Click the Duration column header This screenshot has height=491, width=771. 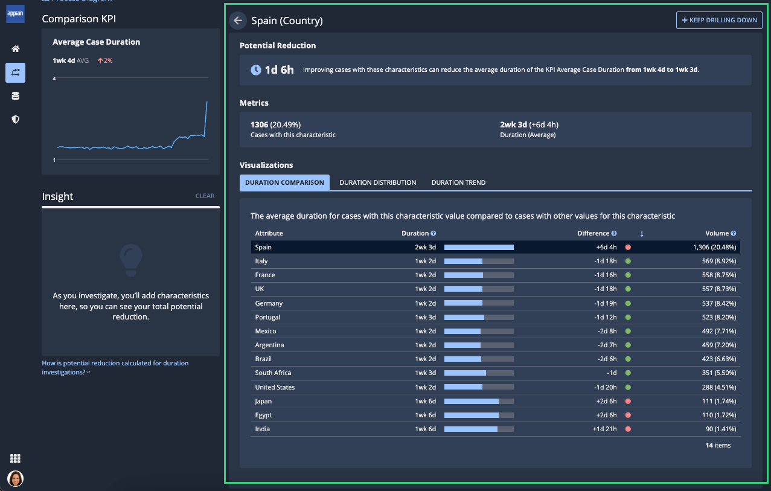(415, 233)
